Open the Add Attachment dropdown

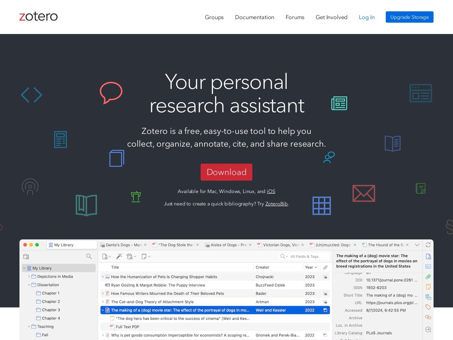click(x=131, y=256)
